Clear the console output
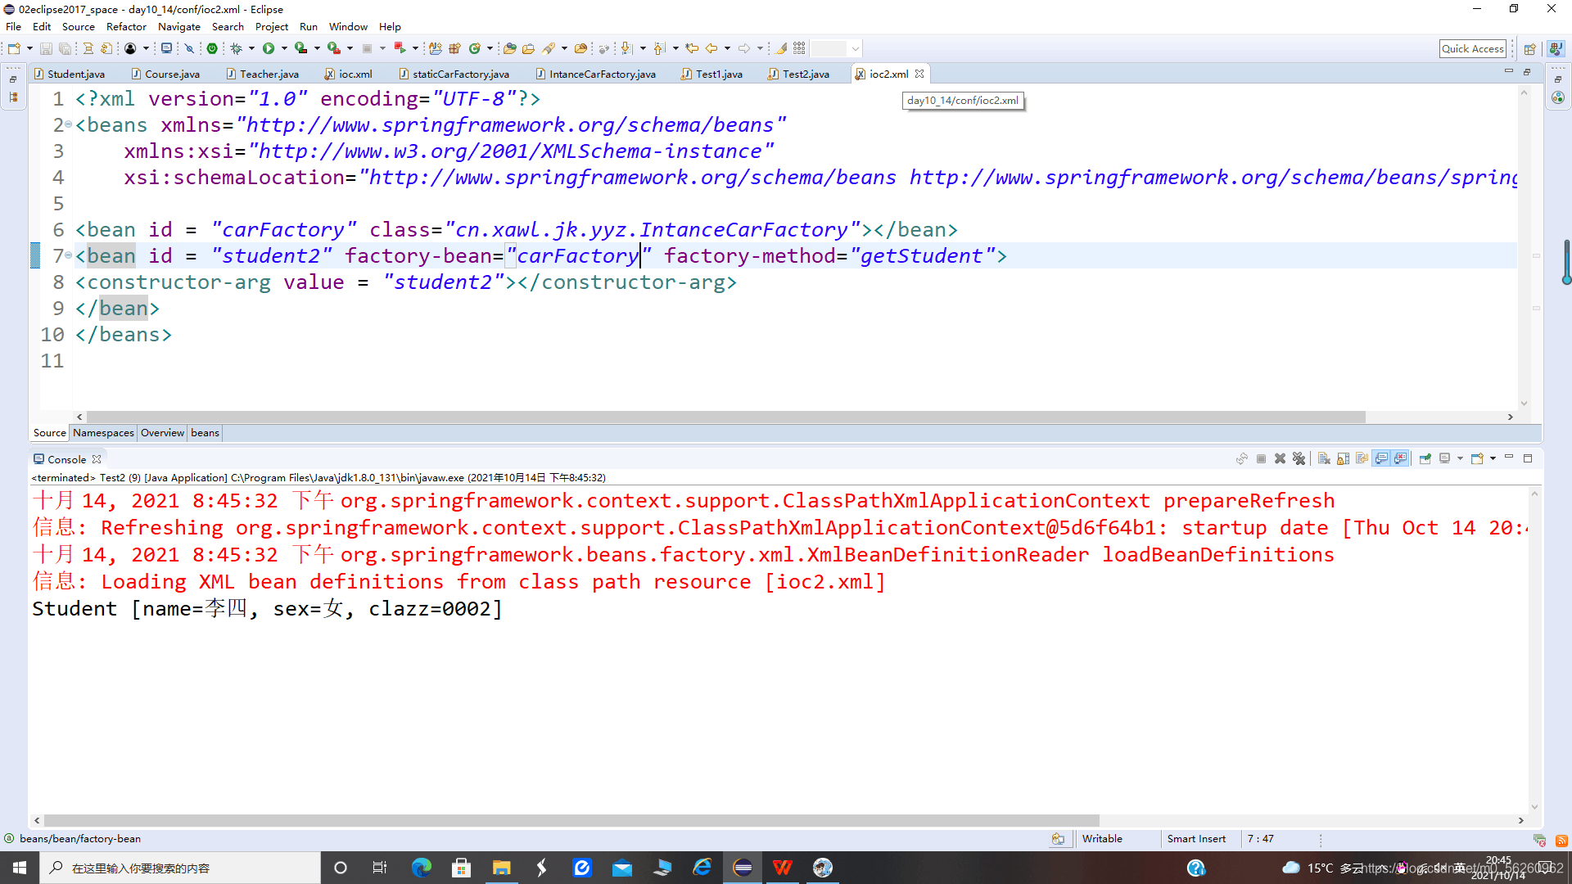The width and height of the screenshot is (1572, 884). [1324, 459]
